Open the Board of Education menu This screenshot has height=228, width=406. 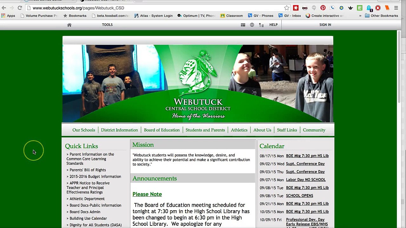click(x=162, y=130)
